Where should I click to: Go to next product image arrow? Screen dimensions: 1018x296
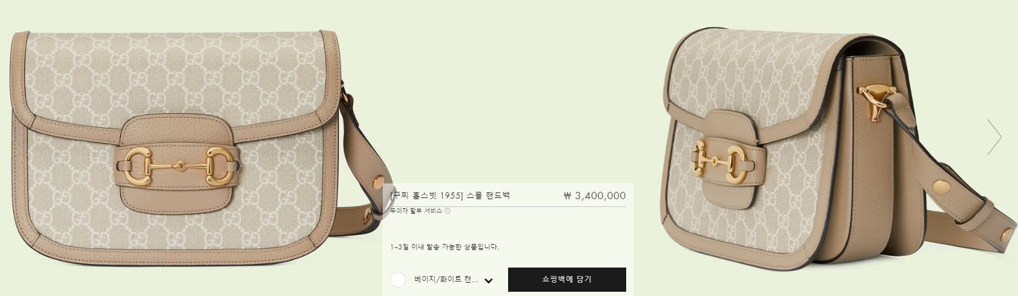tap(994, 137)
